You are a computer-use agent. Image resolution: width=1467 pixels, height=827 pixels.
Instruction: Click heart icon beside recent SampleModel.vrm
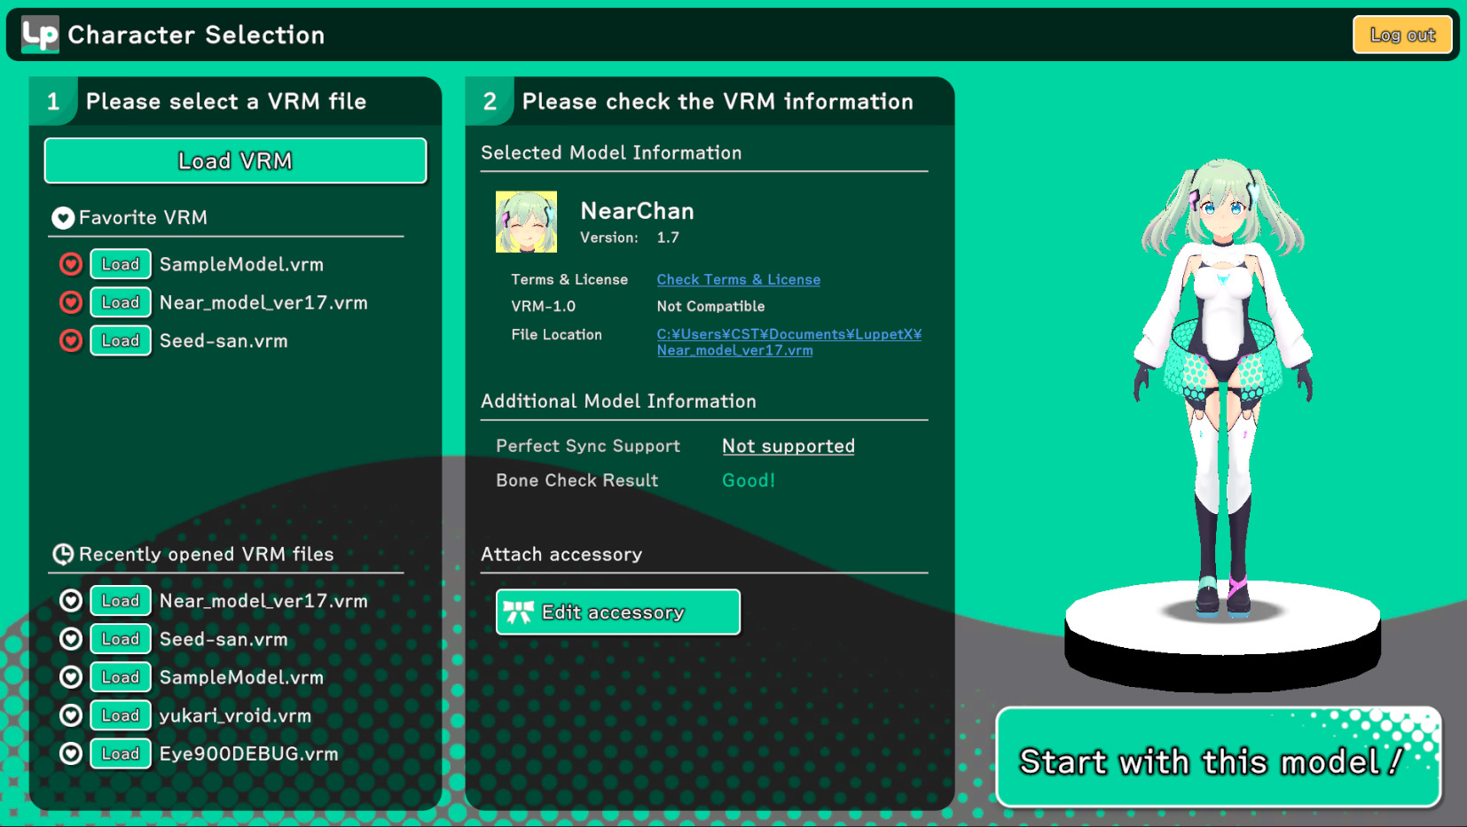[71, 677]
